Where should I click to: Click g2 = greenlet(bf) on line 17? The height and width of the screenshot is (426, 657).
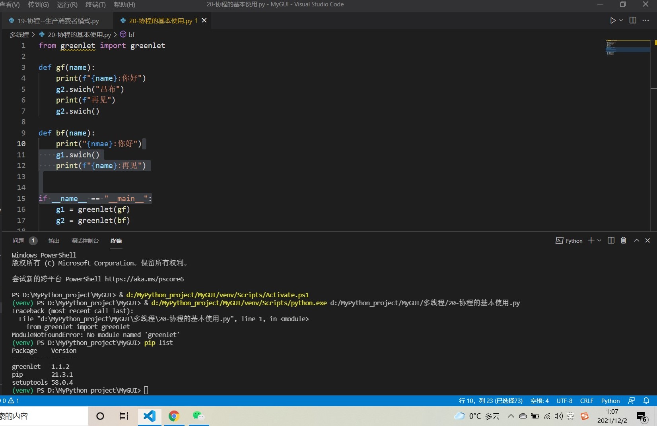point(93,220)
